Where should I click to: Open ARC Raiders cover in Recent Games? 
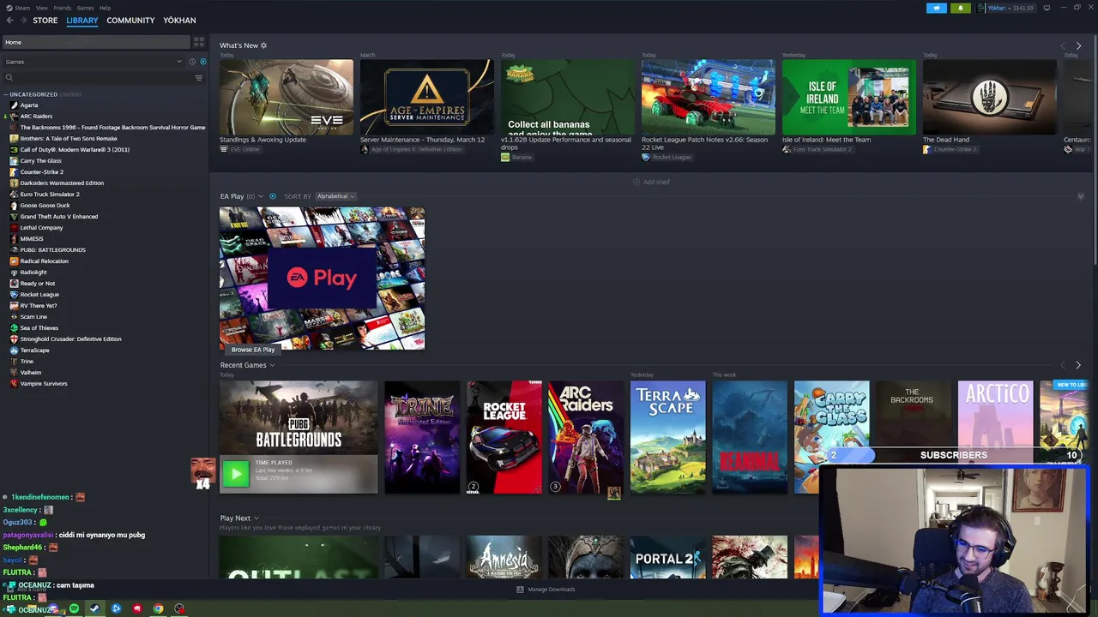(x=586, y=437)
